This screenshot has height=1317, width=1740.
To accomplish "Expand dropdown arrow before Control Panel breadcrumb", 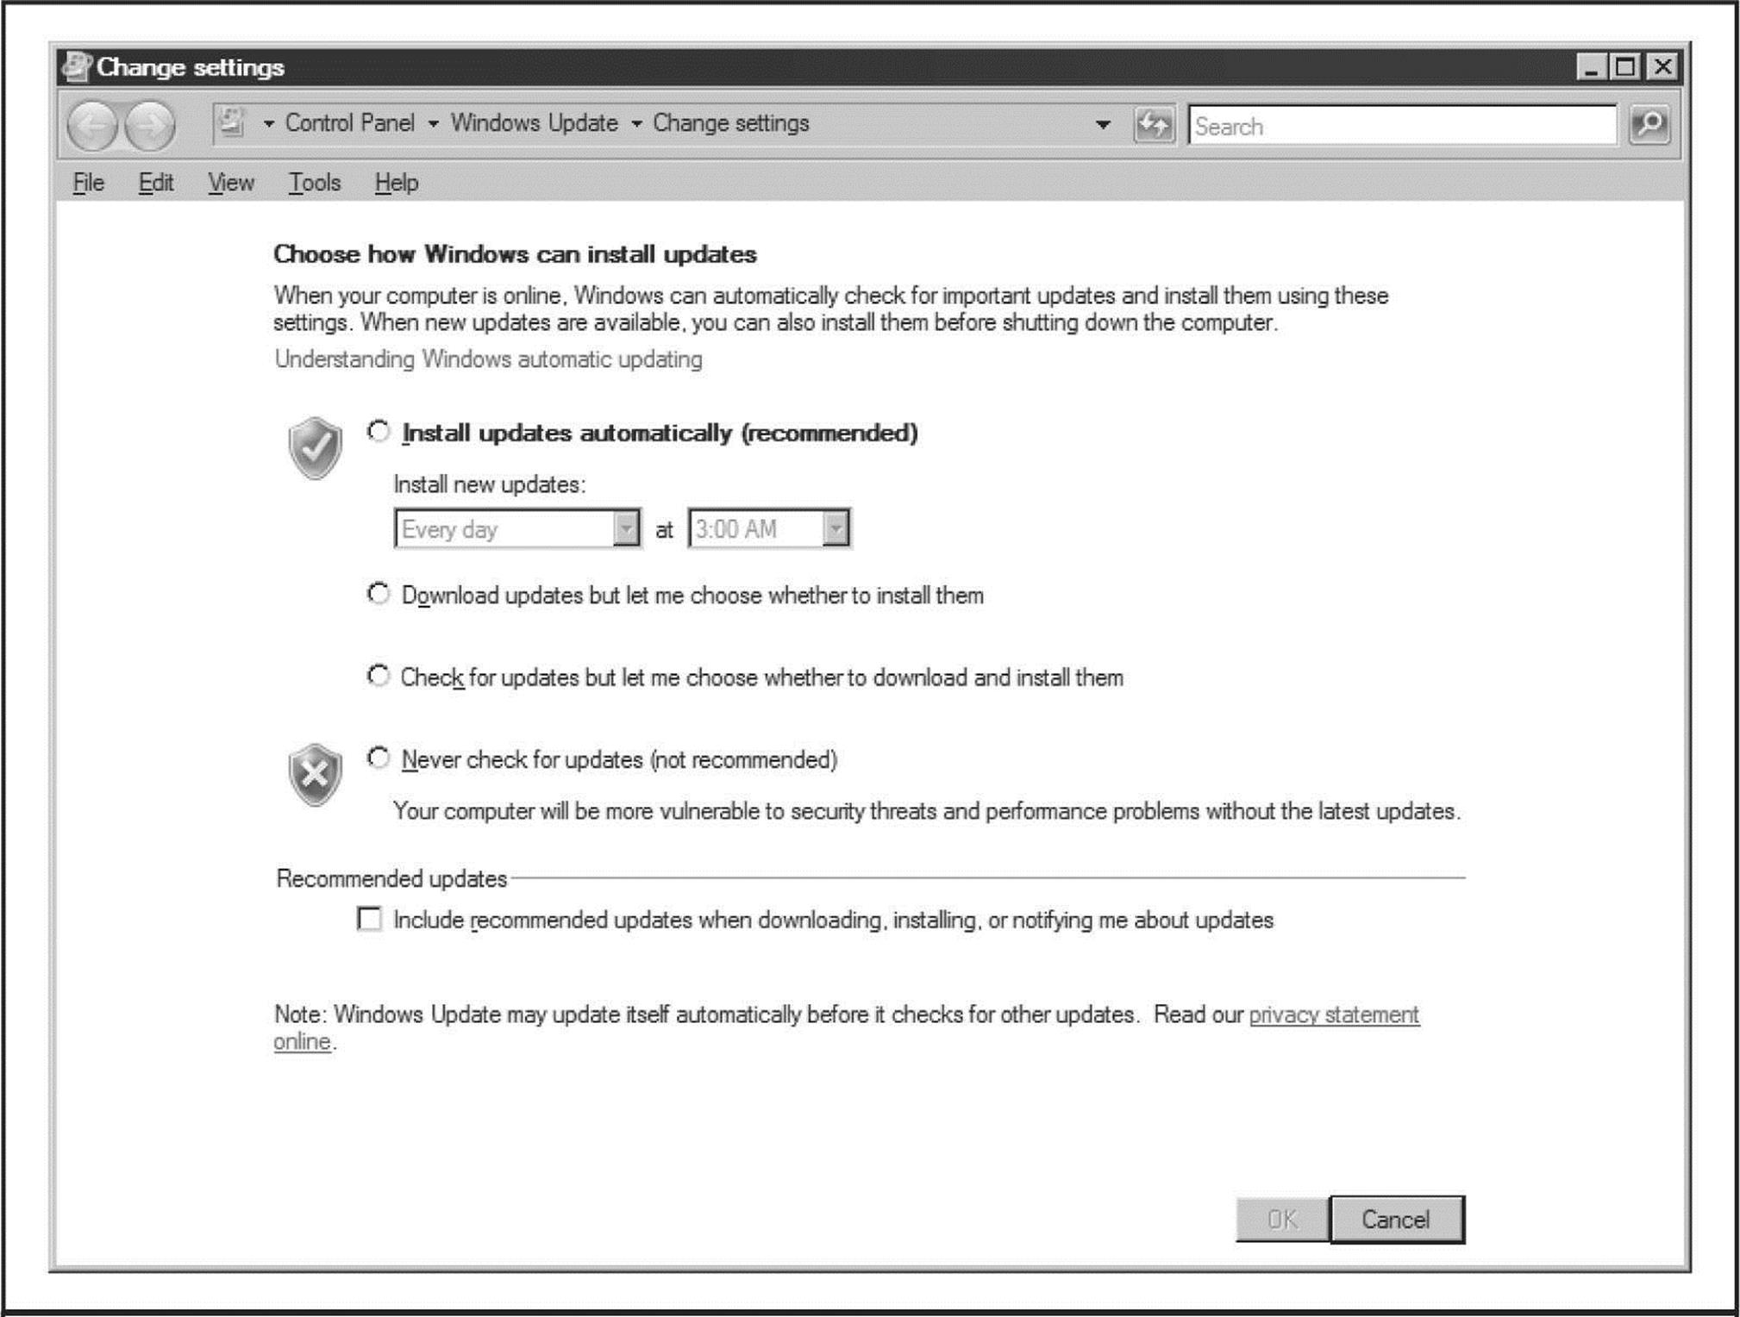I will [x=269, y=124].
